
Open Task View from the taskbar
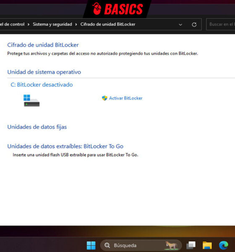coord(191,245)
